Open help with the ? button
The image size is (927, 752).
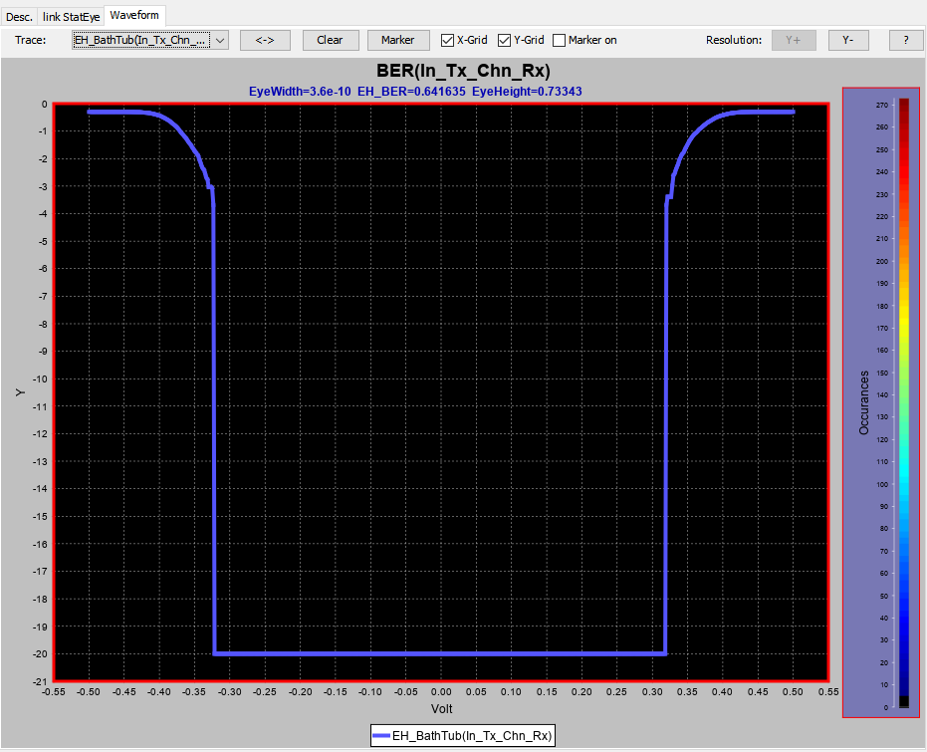point(905,40)
